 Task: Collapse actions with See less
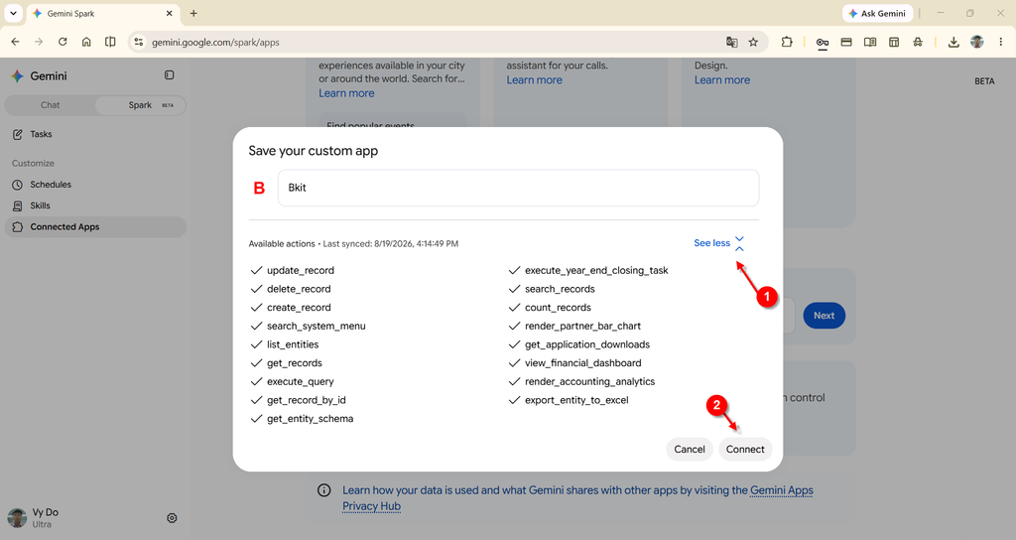(x=718, y=243)
